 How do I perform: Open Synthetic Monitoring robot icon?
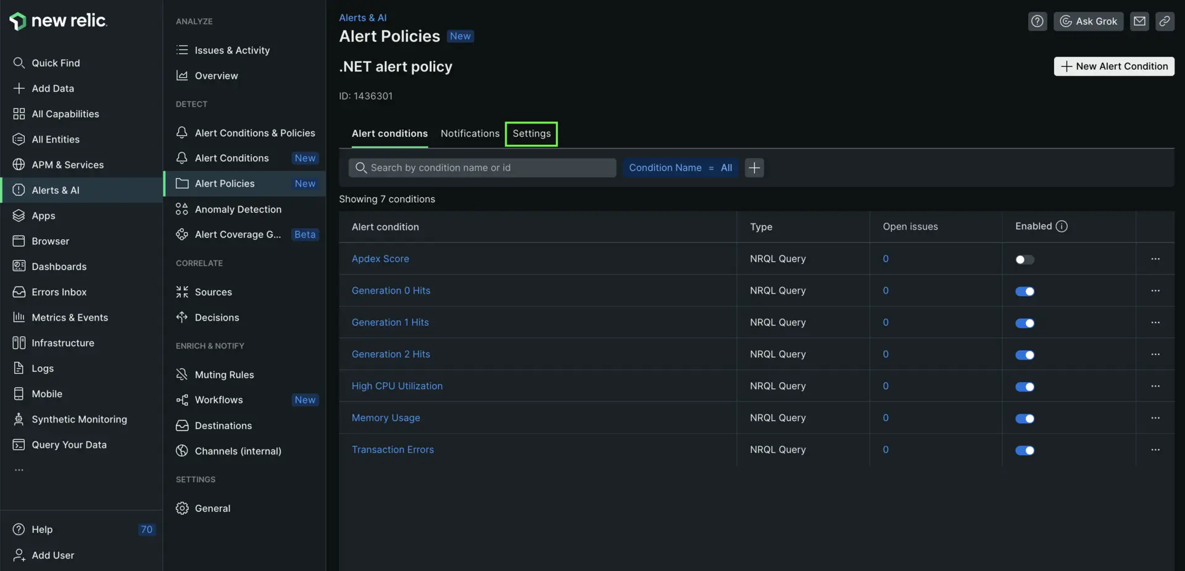[x=19, y=419]
